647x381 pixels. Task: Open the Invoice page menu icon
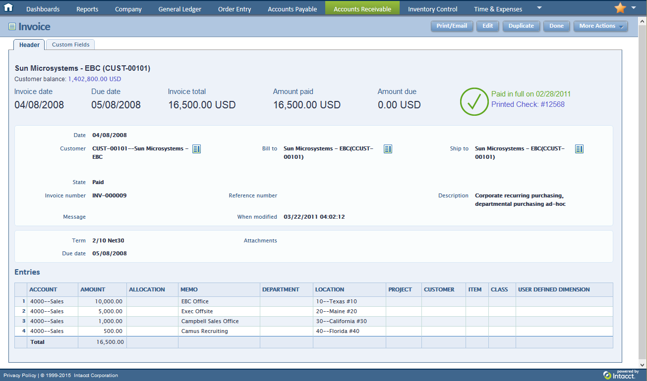click(12, 27)
